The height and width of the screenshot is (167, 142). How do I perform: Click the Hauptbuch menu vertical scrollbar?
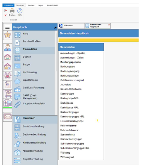click(56, 52)
